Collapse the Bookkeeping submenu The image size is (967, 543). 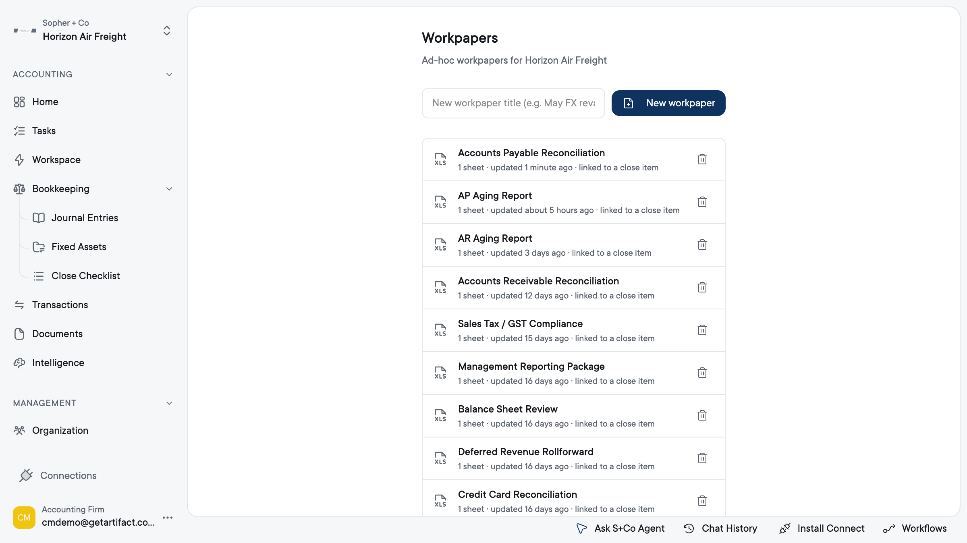(x=169, y=189)
